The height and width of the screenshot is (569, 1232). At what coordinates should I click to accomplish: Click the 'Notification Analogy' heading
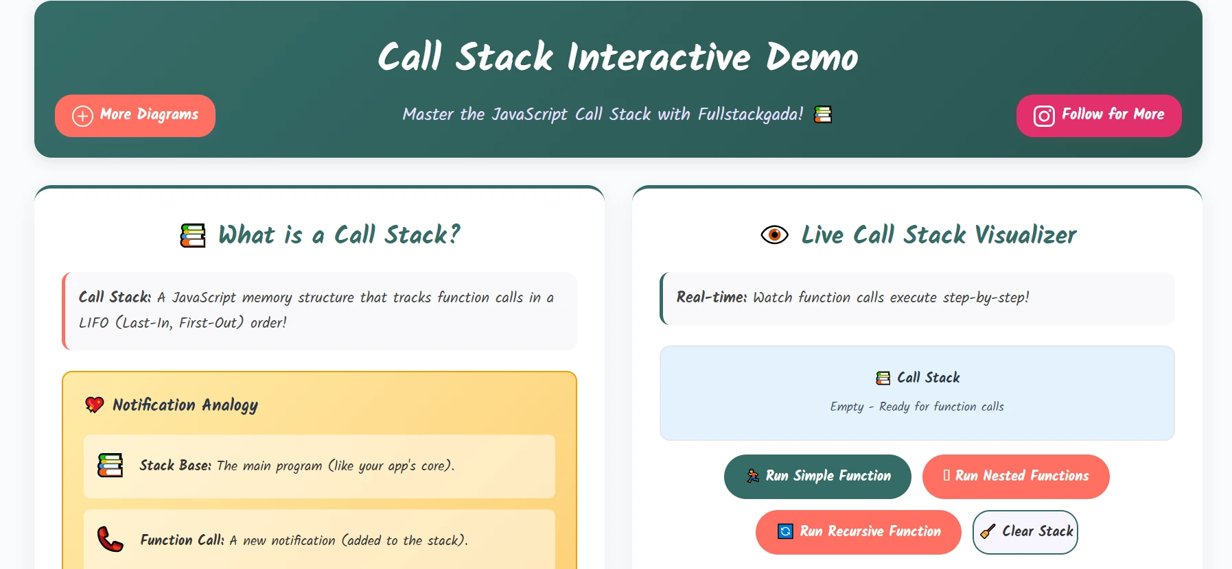[185, 405]
